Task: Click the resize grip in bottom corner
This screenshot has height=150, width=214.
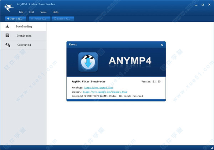Action: 212,148
